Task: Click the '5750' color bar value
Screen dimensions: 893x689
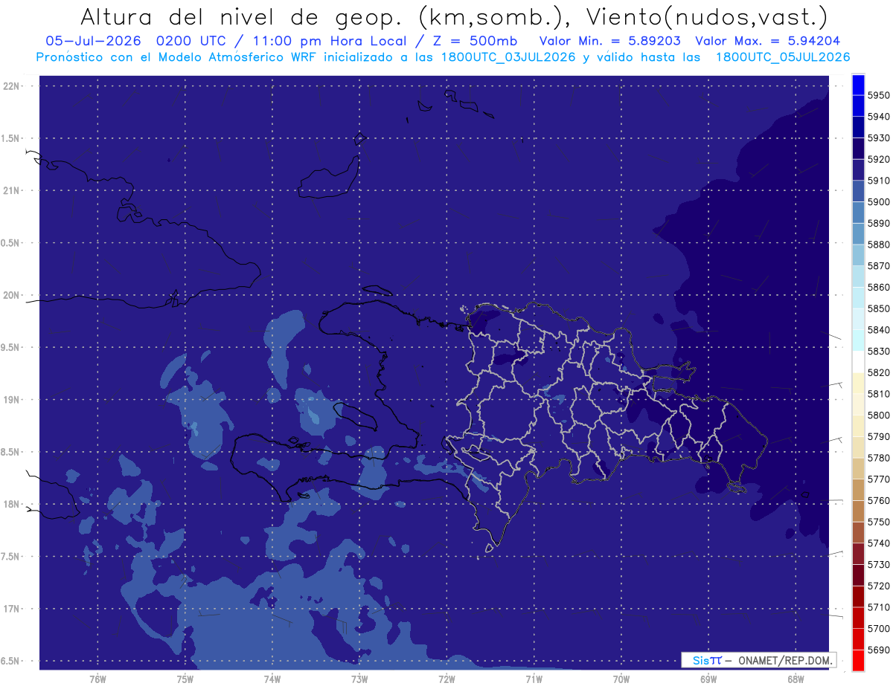Action: [x=878, y=522]
